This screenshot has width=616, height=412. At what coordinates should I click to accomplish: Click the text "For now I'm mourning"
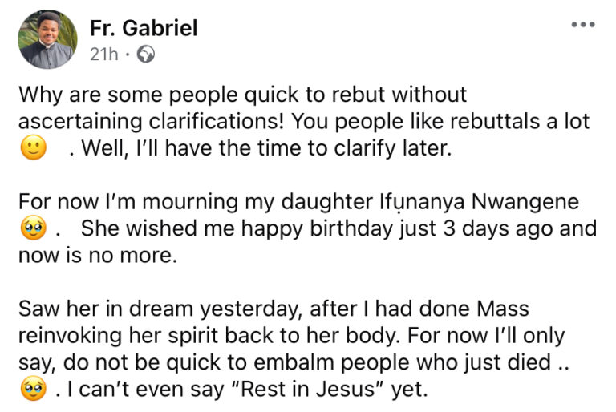click(120, 200)
